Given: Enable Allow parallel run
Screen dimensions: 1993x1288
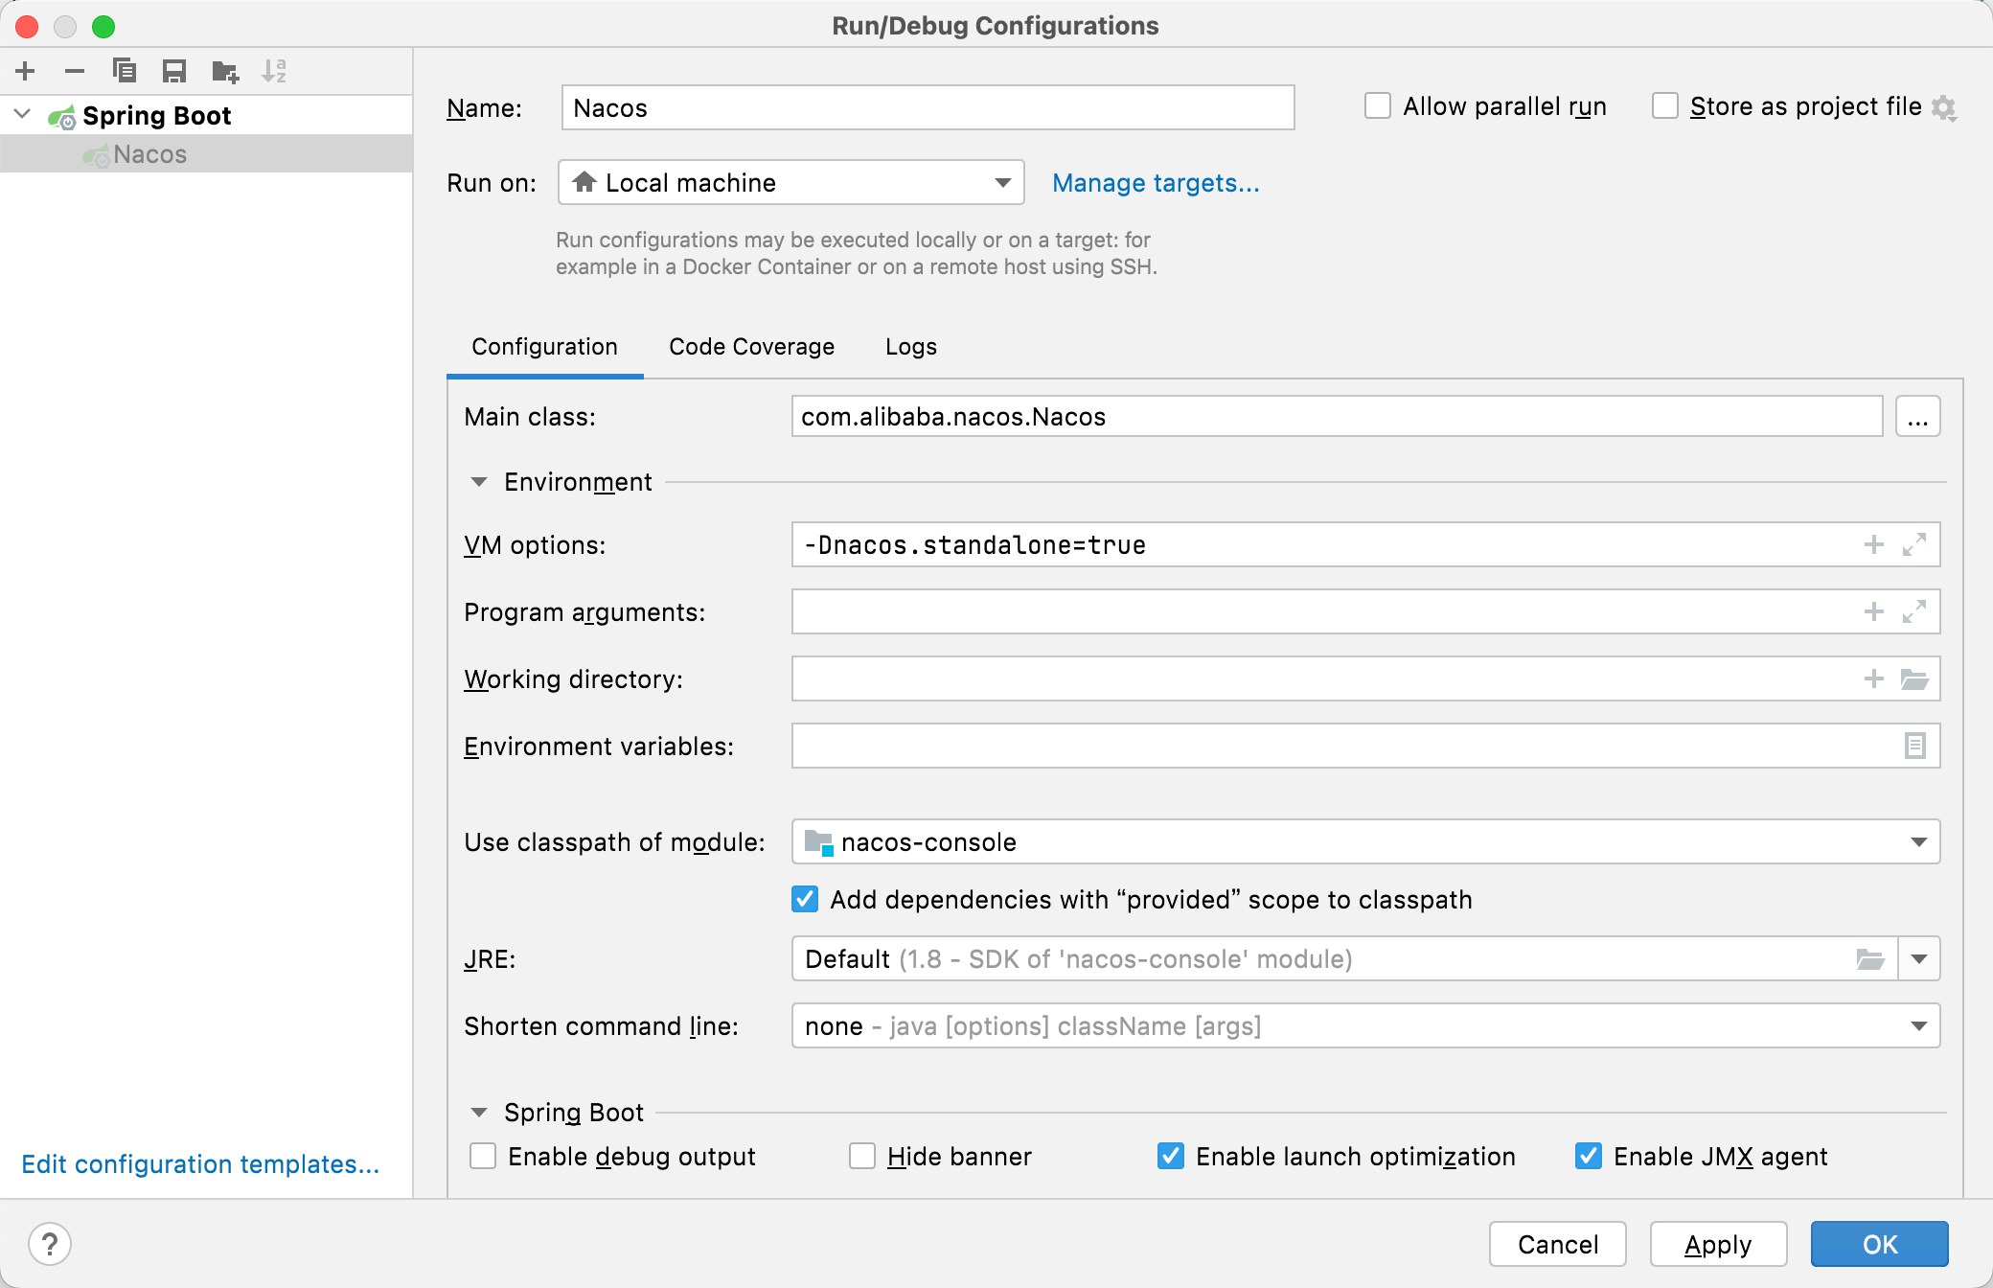Looking at the screenshot, I should [x=1378, y=105].
